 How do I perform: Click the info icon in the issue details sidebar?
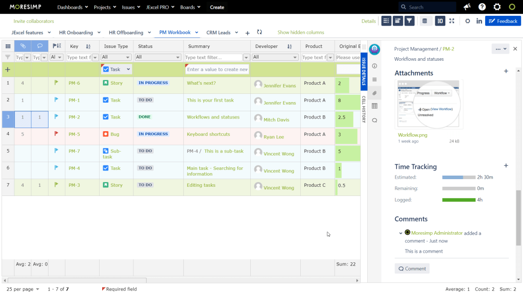click(x=375, y=66)
